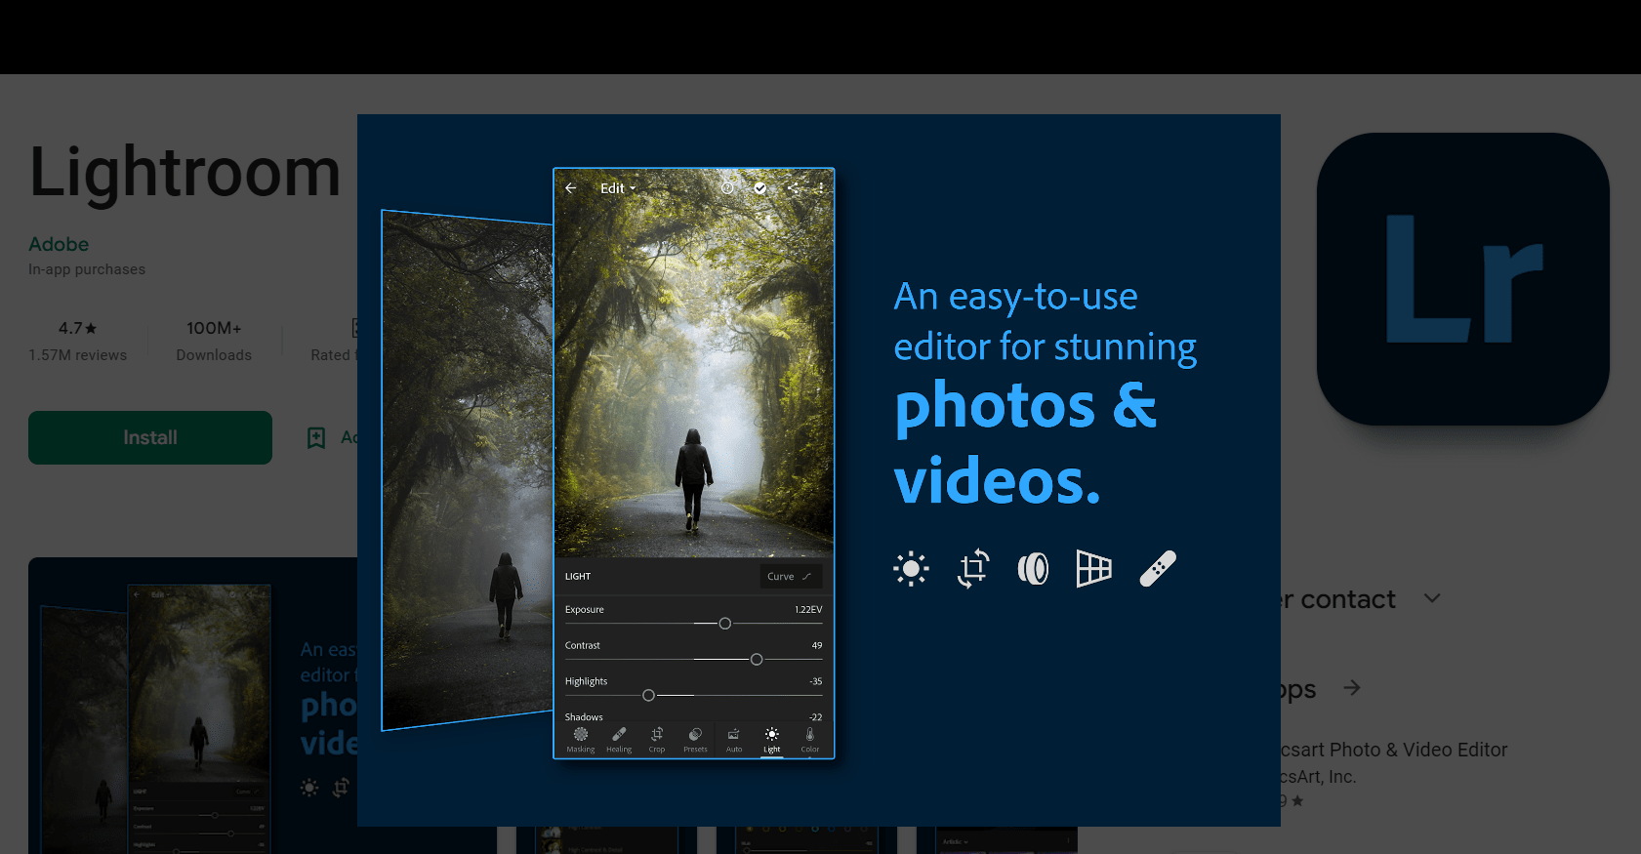Click the share icon in the phone mockup
Screen dimensions: 1641x854
coord(793,187)
